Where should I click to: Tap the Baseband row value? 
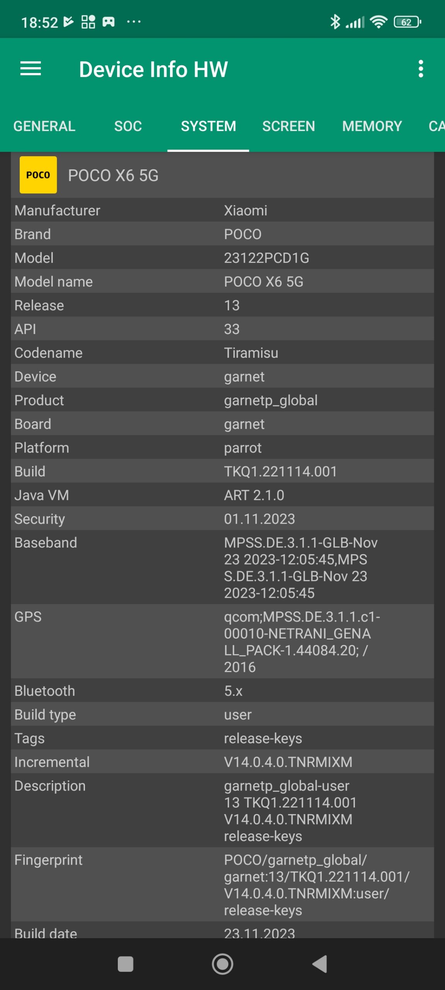[x=301, y=567]
